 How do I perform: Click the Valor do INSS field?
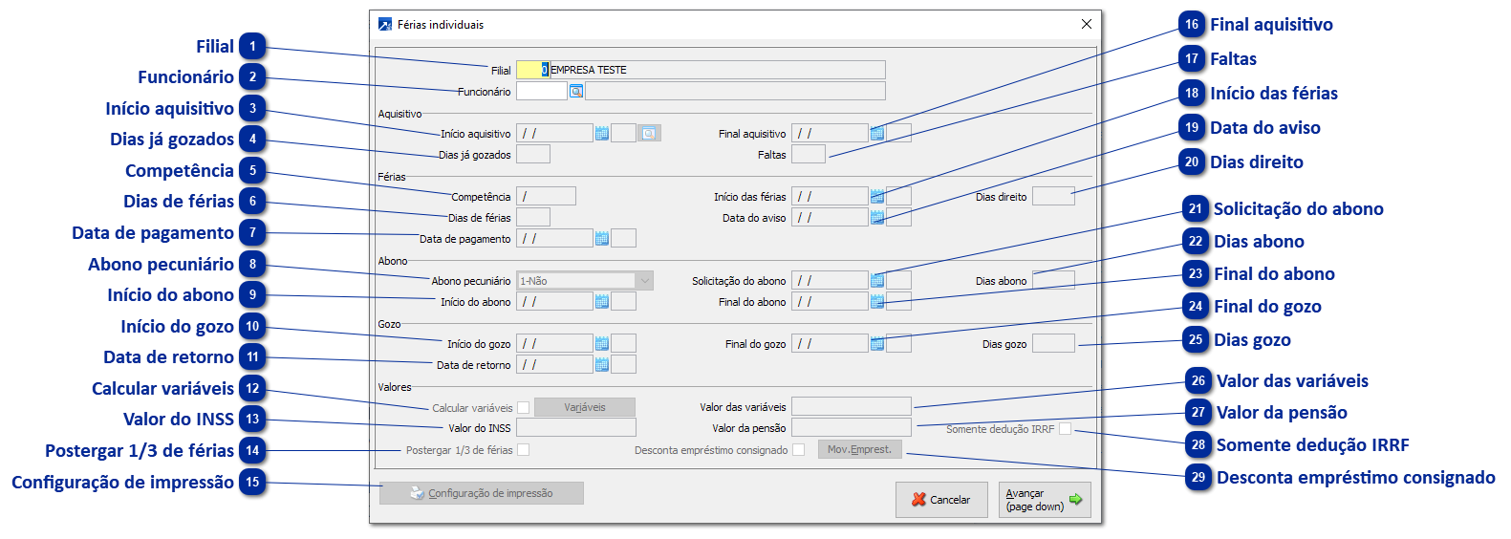pos(576,428)
